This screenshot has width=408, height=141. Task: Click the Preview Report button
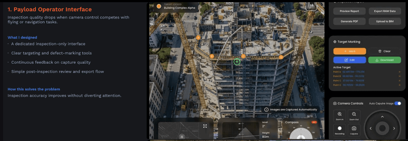pos(350,11)
